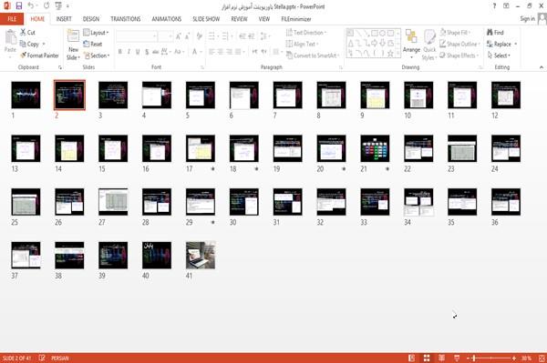Click Convert to SmartArt
This screenshot has height=363, width=547.
point(312,55)
